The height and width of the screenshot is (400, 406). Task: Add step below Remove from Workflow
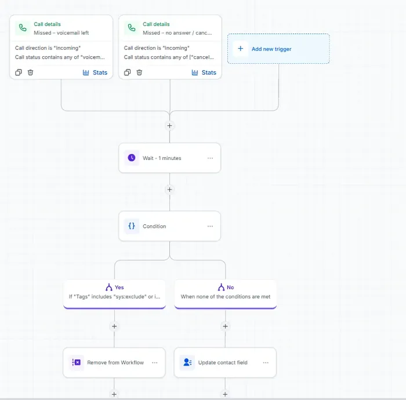(x=114, y=394)
